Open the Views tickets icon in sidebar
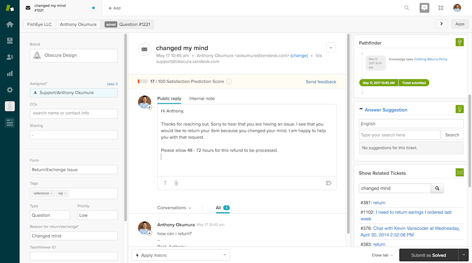The height and width of the screenshot is (263, 472). pos(10,41)
